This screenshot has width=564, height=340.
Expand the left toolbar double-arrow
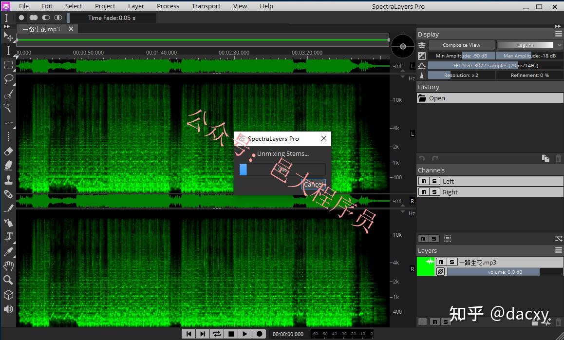point(7,27)
